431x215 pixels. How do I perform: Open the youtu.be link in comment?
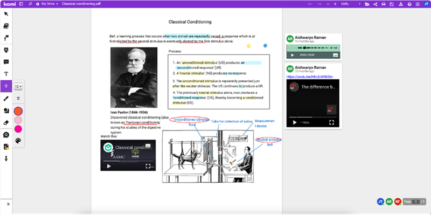(x=309, y=77)
